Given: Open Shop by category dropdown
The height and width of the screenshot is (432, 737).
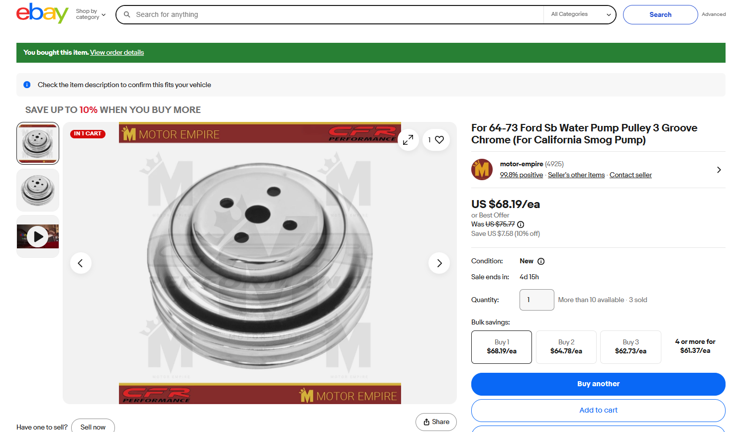Looking at the screenshot, I should point(91,14).
